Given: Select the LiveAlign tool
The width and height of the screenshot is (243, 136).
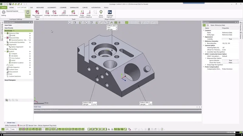Looking at the screenshot, I should click(x=47, y=13).
